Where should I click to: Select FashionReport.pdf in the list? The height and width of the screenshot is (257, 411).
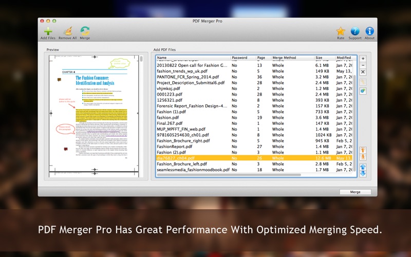(254, 146)
